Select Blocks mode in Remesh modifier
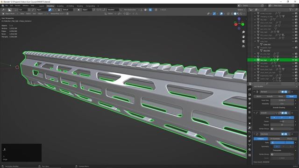Viewport: 299px width, 168px height. [x=259, y=97]
